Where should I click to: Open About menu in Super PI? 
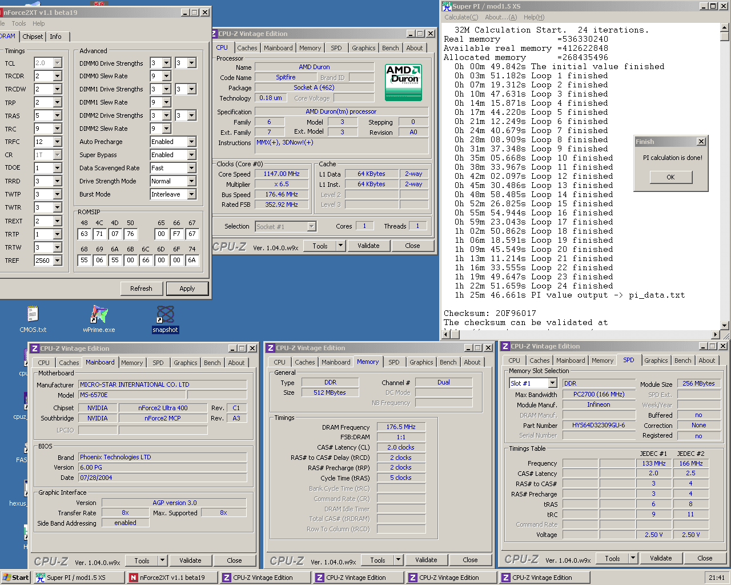click(501, 17)
